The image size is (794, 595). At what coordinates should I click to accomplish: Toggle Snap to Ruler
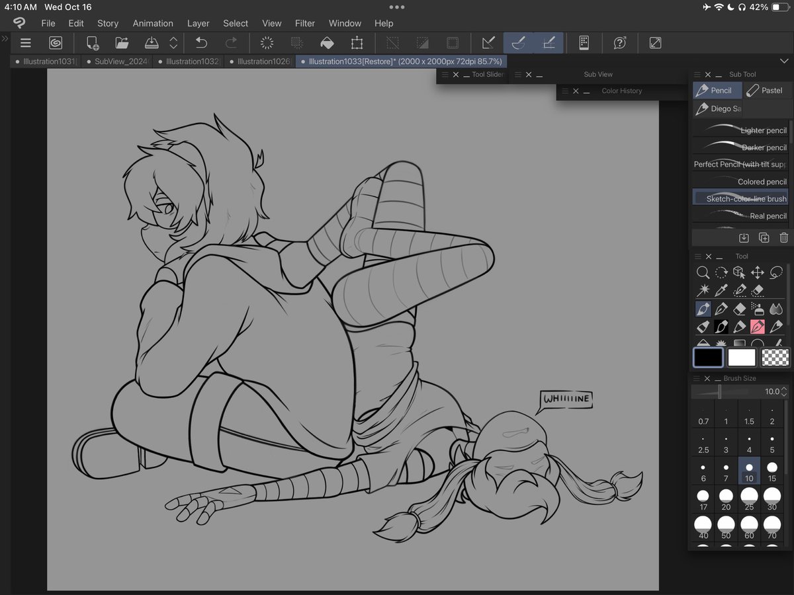coord(488,43)
